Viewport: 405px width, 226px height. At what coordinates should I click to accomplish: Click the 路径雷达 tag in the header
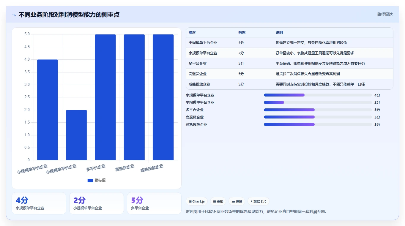pyautogui.click(x=385, y=14)
